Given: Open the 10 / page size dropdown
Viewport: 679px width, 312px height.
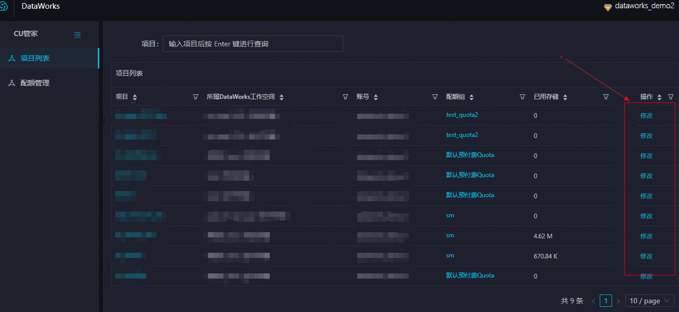Looking at the screenshot, I should click(x=650, y=301).
